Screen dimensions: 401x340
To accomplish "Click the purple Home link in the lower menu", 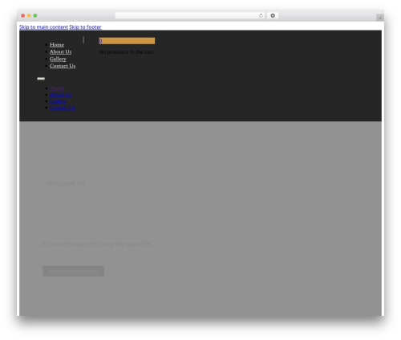I will click(x=57, y=88).
